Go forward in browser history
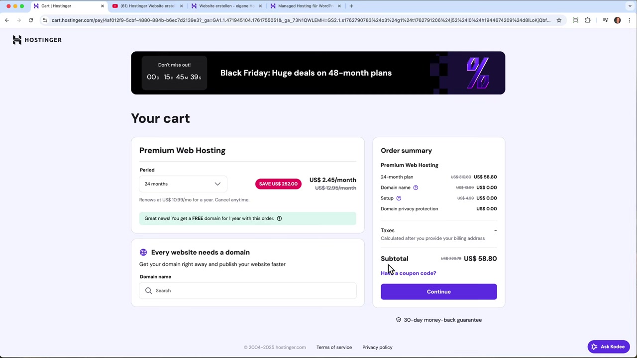Image resolution: width=637 pixels, height=358 pixels. [x=19, y=20]
